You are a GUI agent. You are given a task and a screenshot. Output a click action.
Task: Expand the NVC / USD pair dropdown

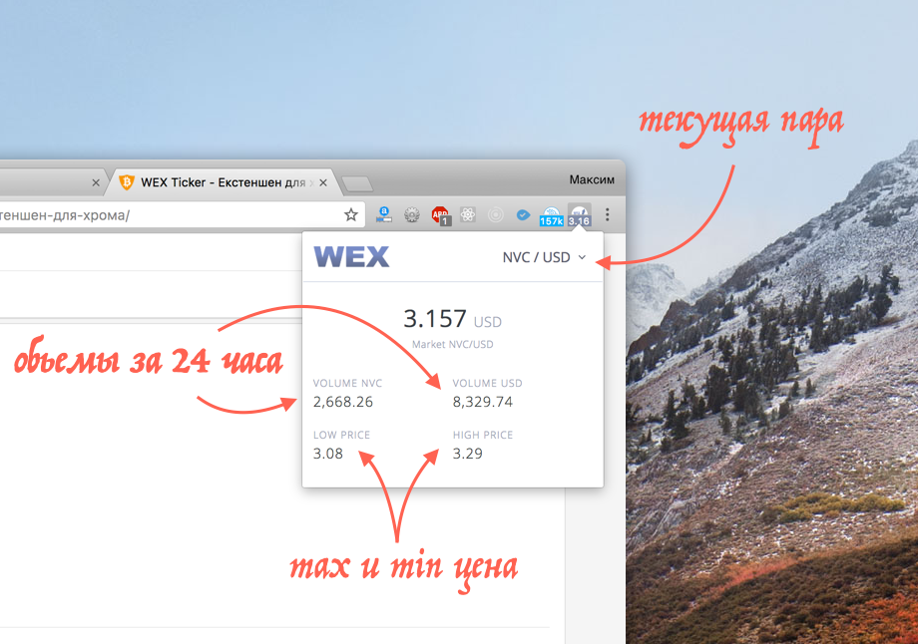544,257
